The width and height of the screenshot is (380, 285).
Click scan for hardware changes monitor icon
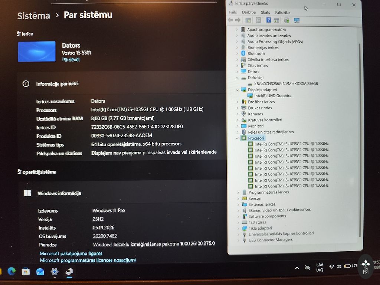click(297, 20)
